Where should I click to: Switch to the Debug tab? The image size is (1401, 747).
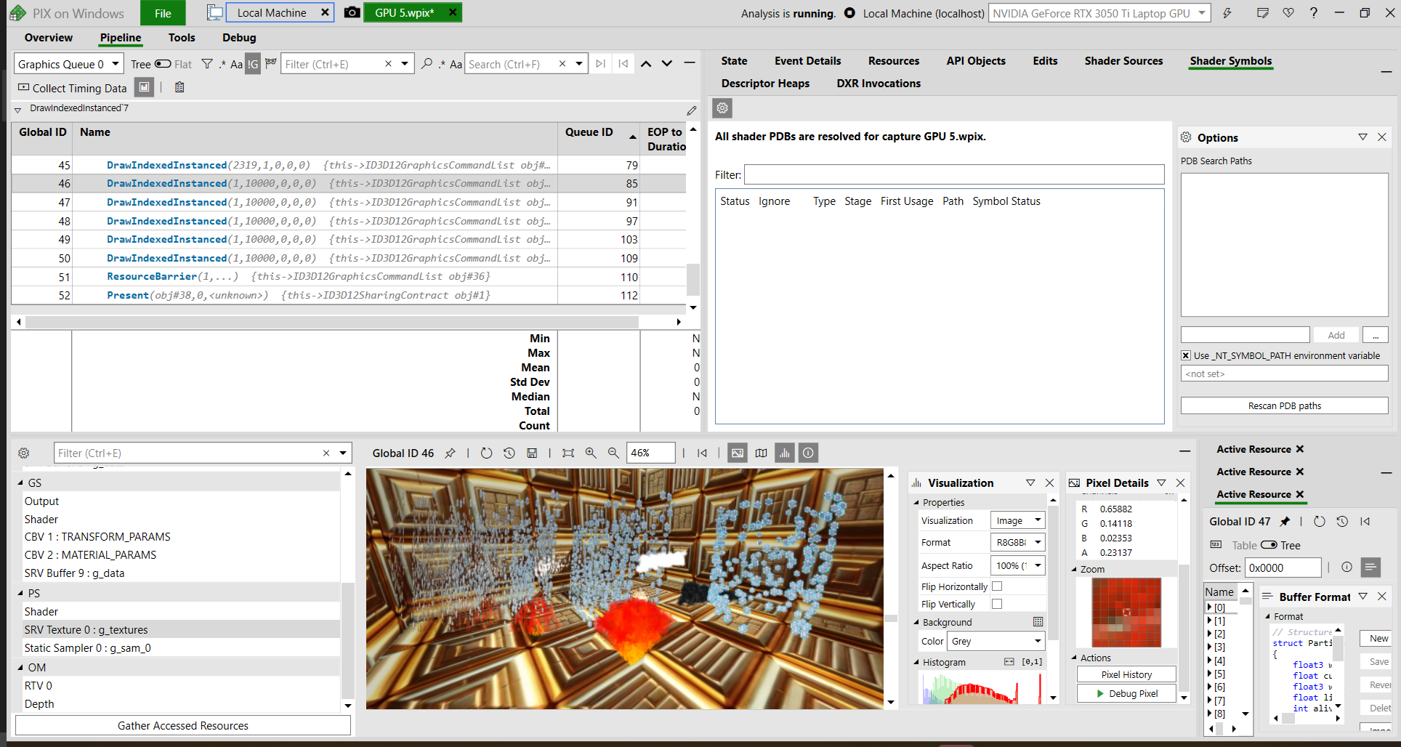point(239,38)
